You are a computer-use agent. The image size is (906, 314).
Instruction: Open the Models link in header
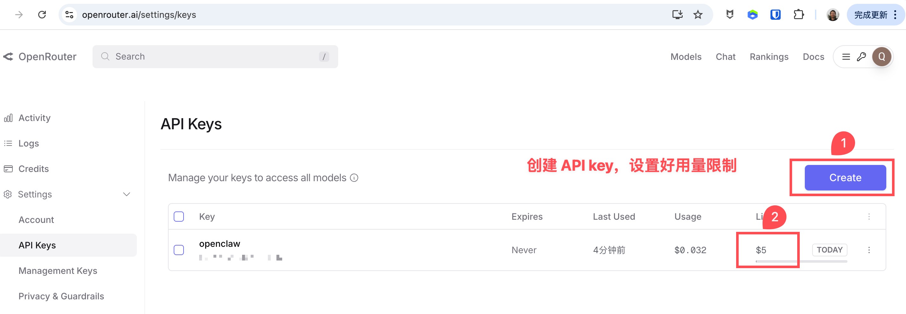click(x=686, y=57)
